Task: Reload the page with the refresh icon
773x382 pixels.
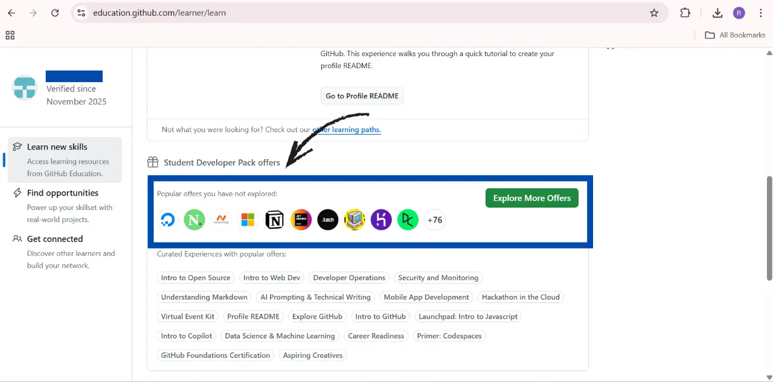Action: [x=55, y=13]
